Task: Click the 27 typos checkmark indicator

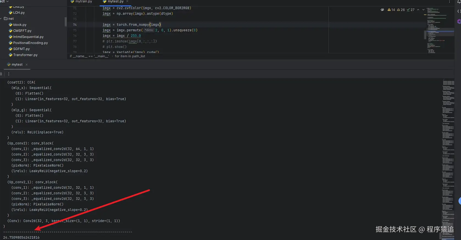Action: coord(410,10)
